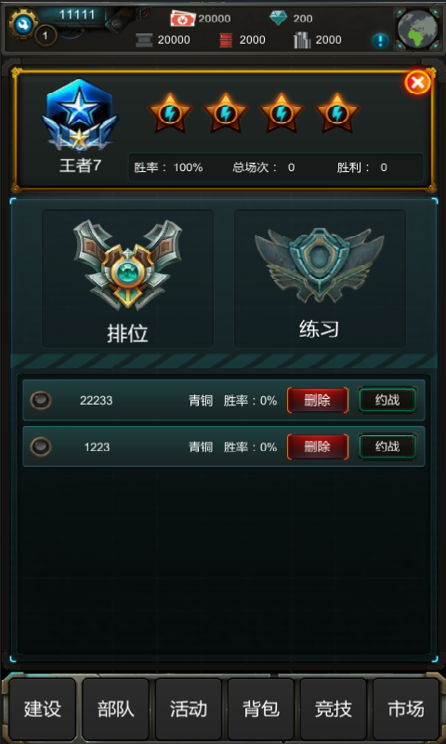Viewport: 446px width, 744px height.
Task: Click the red cash ticket currency icon
Action: click(183, 19)
